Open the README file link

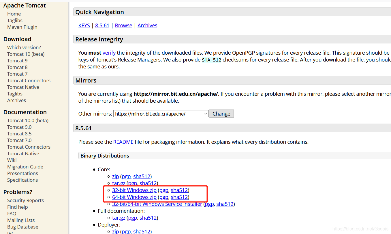coord(123,142)
